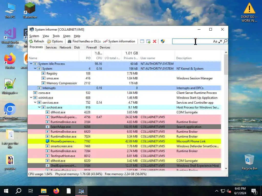
Task: Click Physical memory in the status bar
Action: [x=79, y=174]
